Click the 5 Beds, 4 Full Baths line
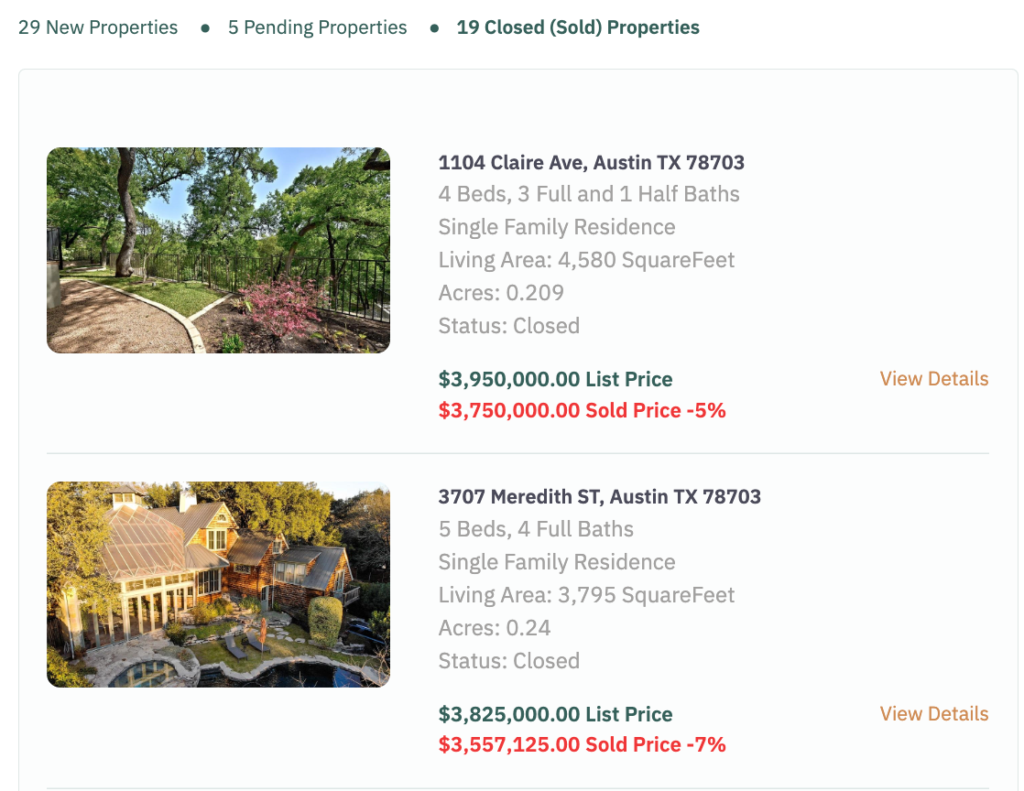1024x791 pixels. pos(536,529)
